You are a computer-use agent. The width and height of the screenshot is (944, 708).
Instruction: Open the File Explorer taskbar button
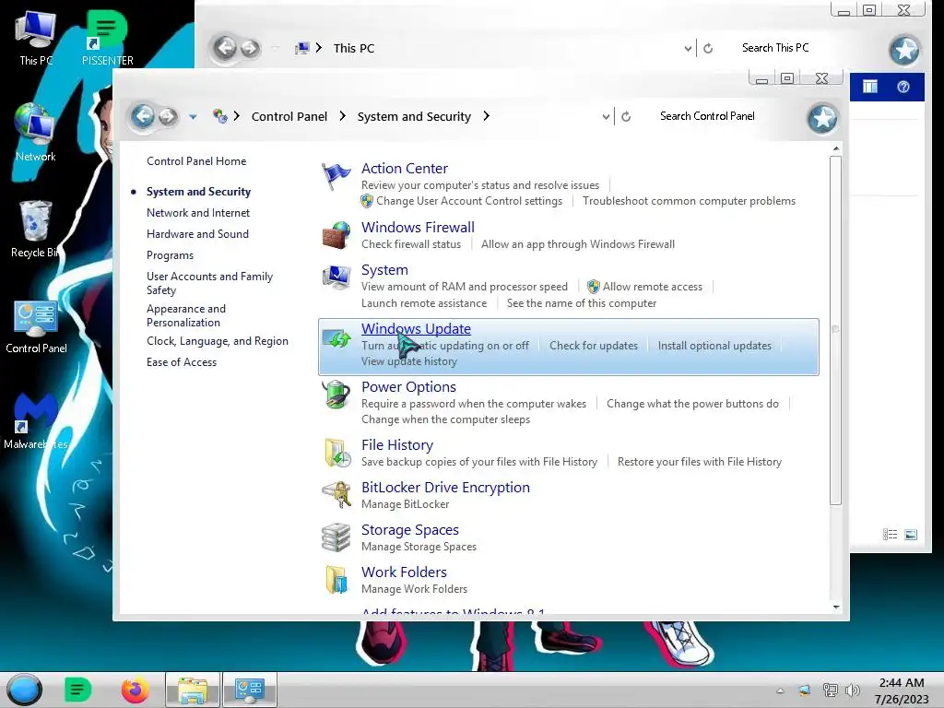point(192,690)
